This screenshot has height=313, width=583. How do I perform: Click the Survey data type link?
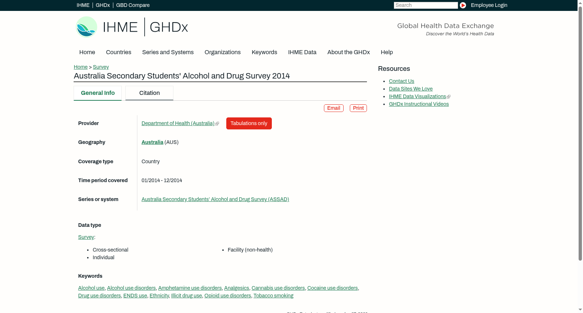pos(86,237)
